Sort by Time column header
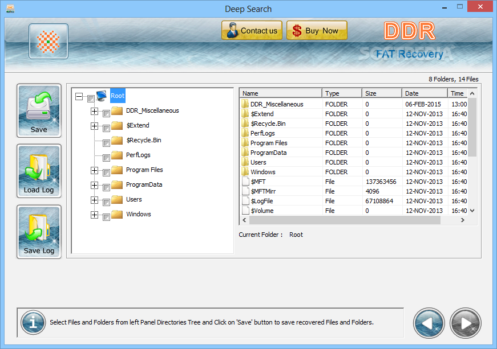This screenshot has width=497, height=349. [458, 93]
